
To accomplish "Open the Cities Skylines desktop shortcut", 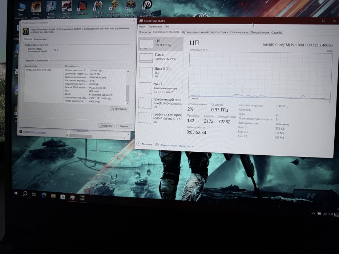I will 51,10.
